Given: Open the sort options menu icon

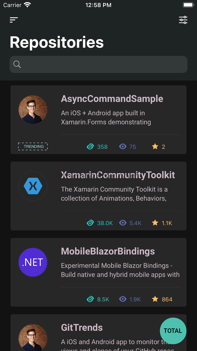Looking at the screenshot, I should [14, 20].
